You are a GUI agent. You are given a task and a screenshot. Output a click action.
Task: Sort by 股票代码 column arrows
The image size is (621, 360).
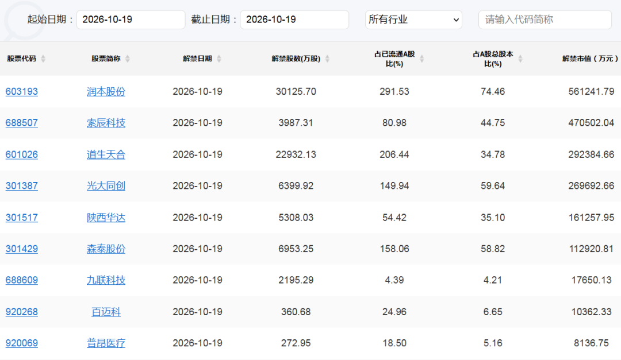point(43,59)
